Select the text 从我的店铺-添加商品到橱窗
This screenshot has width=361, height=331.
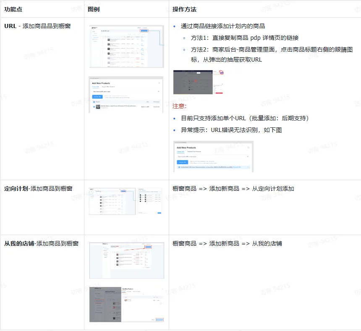[x=42, y=244]
